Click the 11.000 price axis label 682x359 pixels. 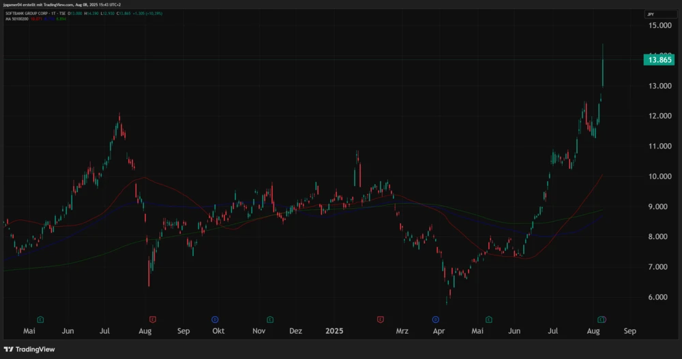tap(659, 146)
